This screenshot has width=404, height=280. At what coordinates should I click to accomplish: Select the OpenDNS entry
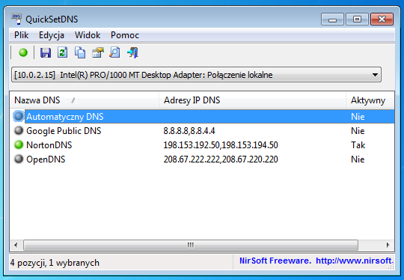[46, 159]
